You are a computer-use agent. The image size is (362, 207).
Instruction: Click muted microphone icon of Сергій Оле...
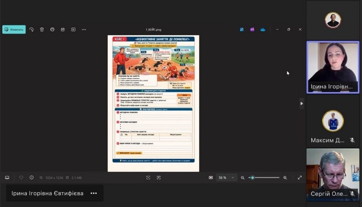[x=352, y=194]
